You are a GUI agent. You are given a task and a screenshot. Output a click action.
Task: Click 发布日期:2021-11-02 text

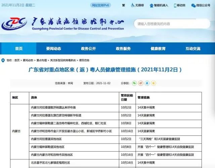(x=97, y=83)
